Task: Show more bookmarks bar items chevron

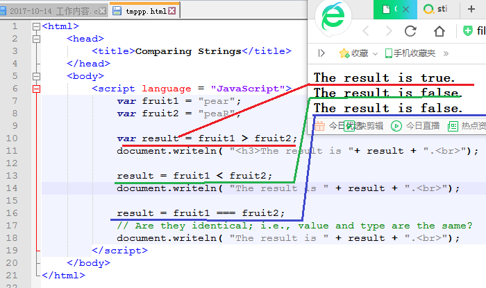Action: pos(446,54)
